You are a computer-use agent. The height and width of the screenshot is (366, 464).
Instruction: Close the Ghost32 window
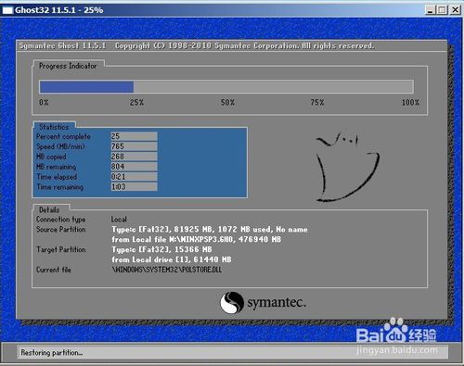coord(455,10)
